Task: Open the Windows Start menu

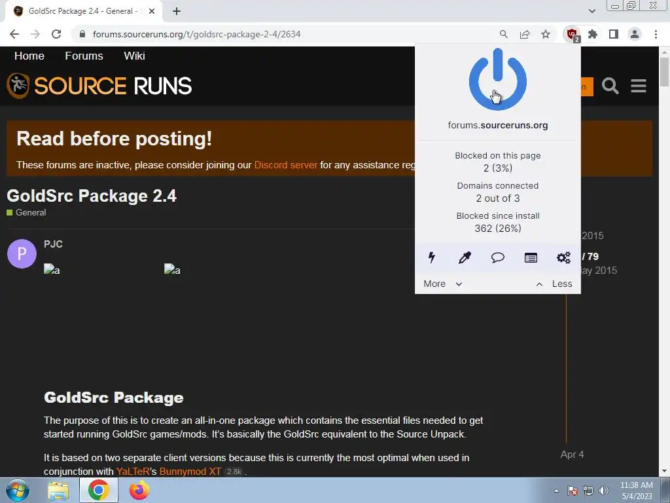Action: [17, 490]
